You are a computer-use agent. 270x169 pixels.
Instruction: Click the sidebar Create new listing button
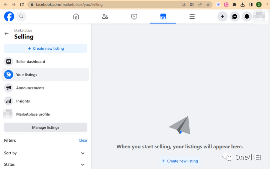46,49
